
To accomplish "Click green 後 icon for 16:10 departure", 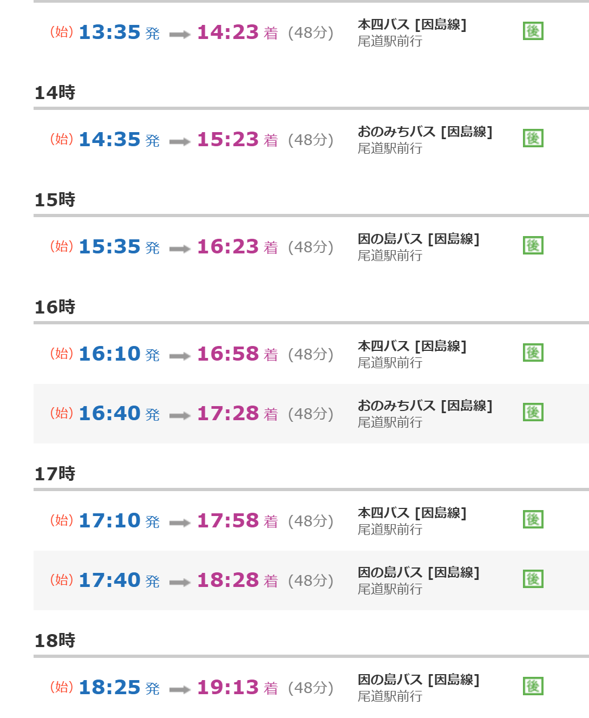I will (533, 353).
